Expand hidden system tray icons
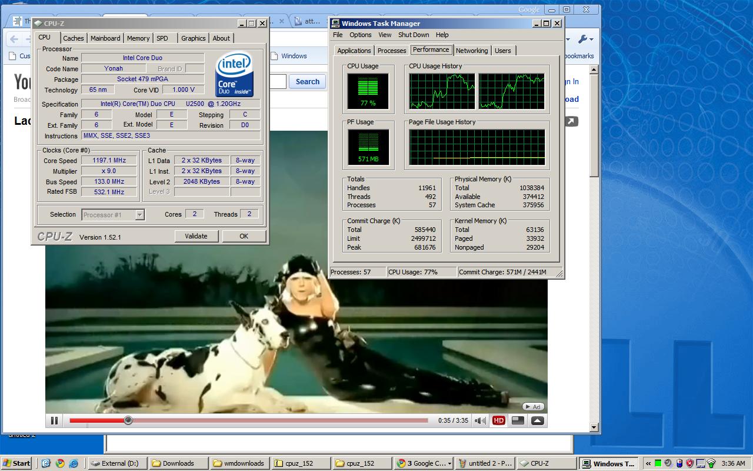Screen dimensions: 753x471 pyautogui.click(x=648, y=463)
